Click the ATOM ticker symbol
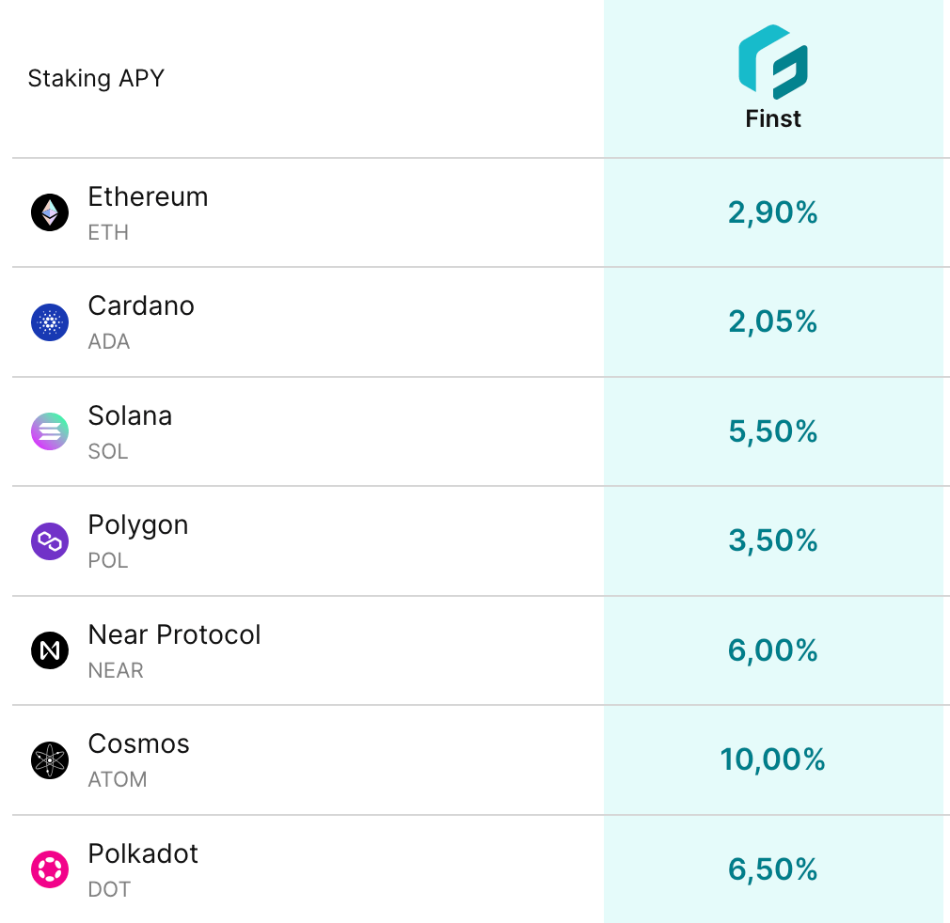Screen dimensions: 950x923 pyautogui.click(x=118, y=779)
